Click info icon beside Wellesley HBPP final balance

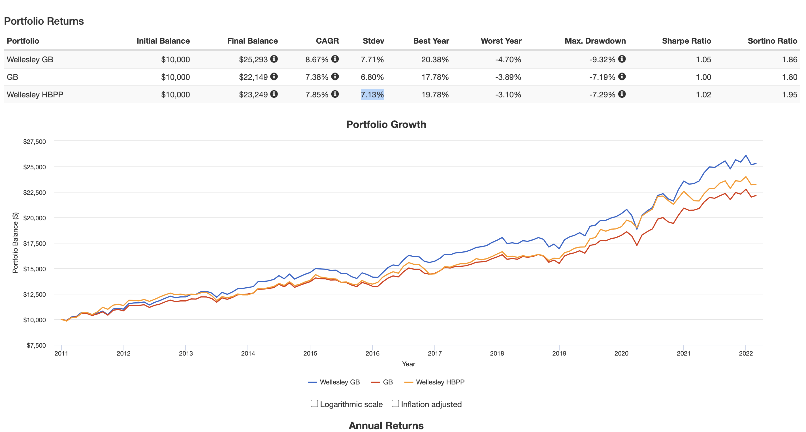click(274, 94)
